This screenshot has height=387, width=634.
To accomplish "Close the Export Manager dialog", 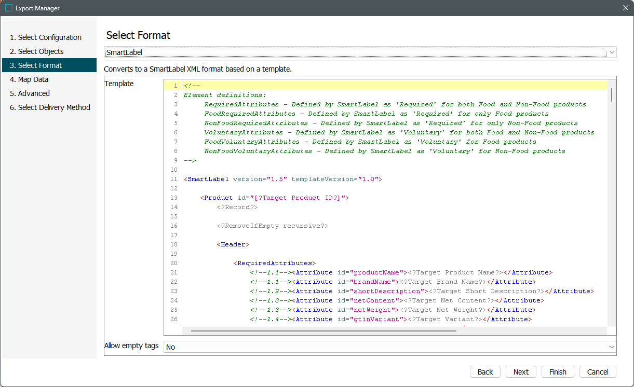I will [625, 8].
